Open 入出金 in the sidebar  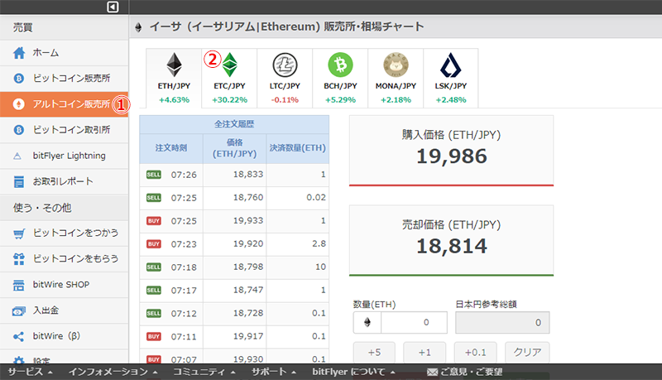65,310
